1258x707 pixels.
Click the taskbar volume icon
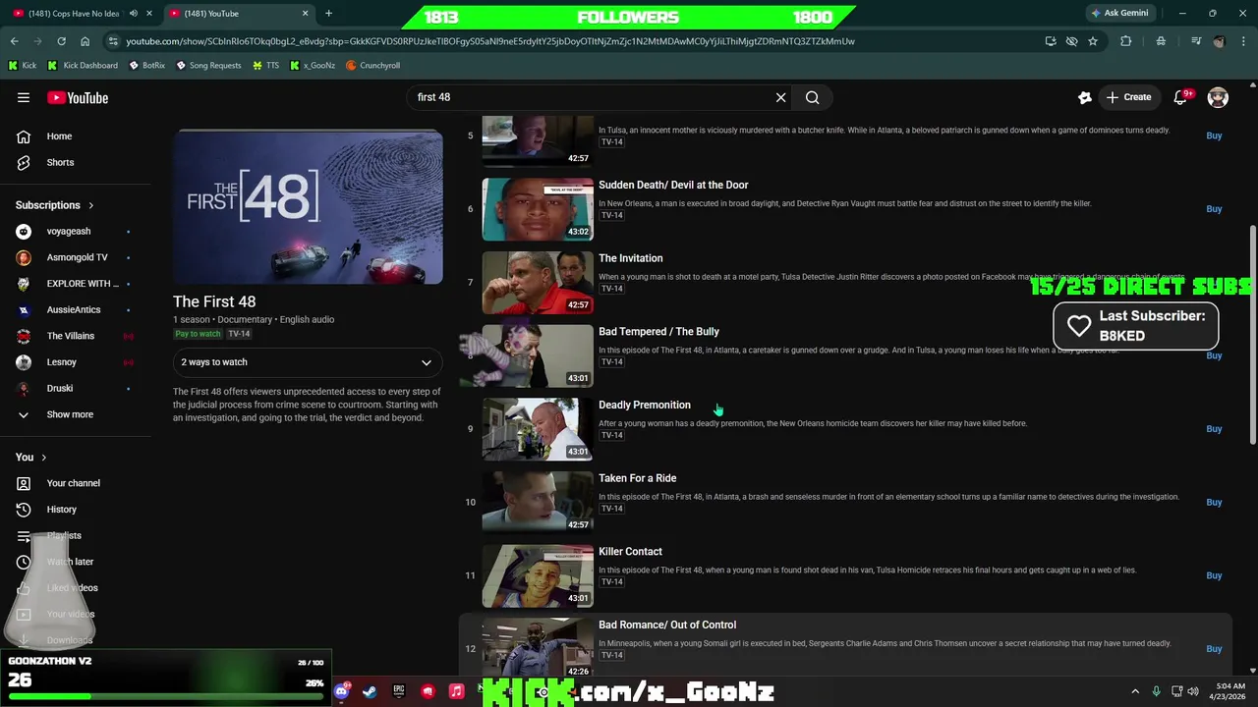1193,691
